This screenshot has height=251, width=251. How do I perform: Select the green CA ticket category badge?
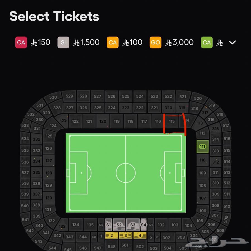(207, 42)
